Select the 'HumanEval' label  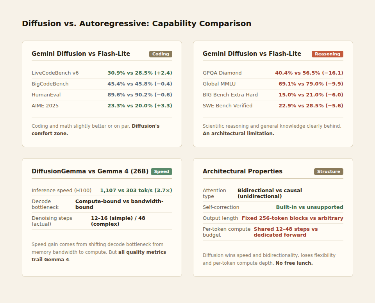[x=46, y=95]
